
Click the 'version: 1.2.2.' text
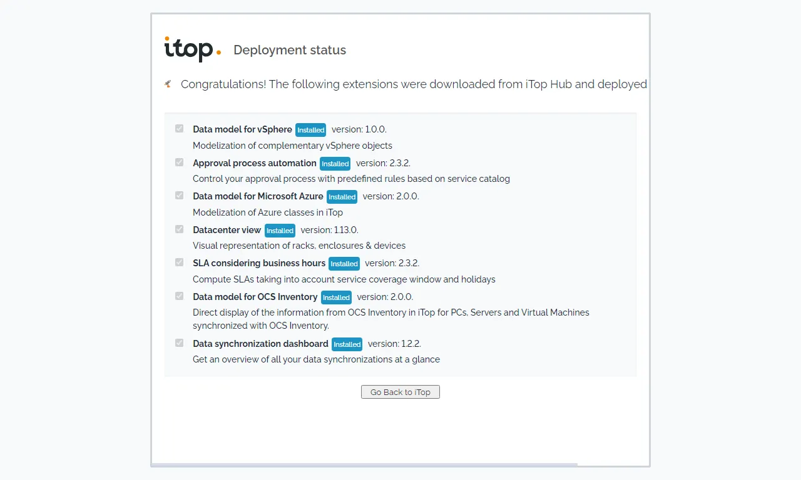[394, 344]
